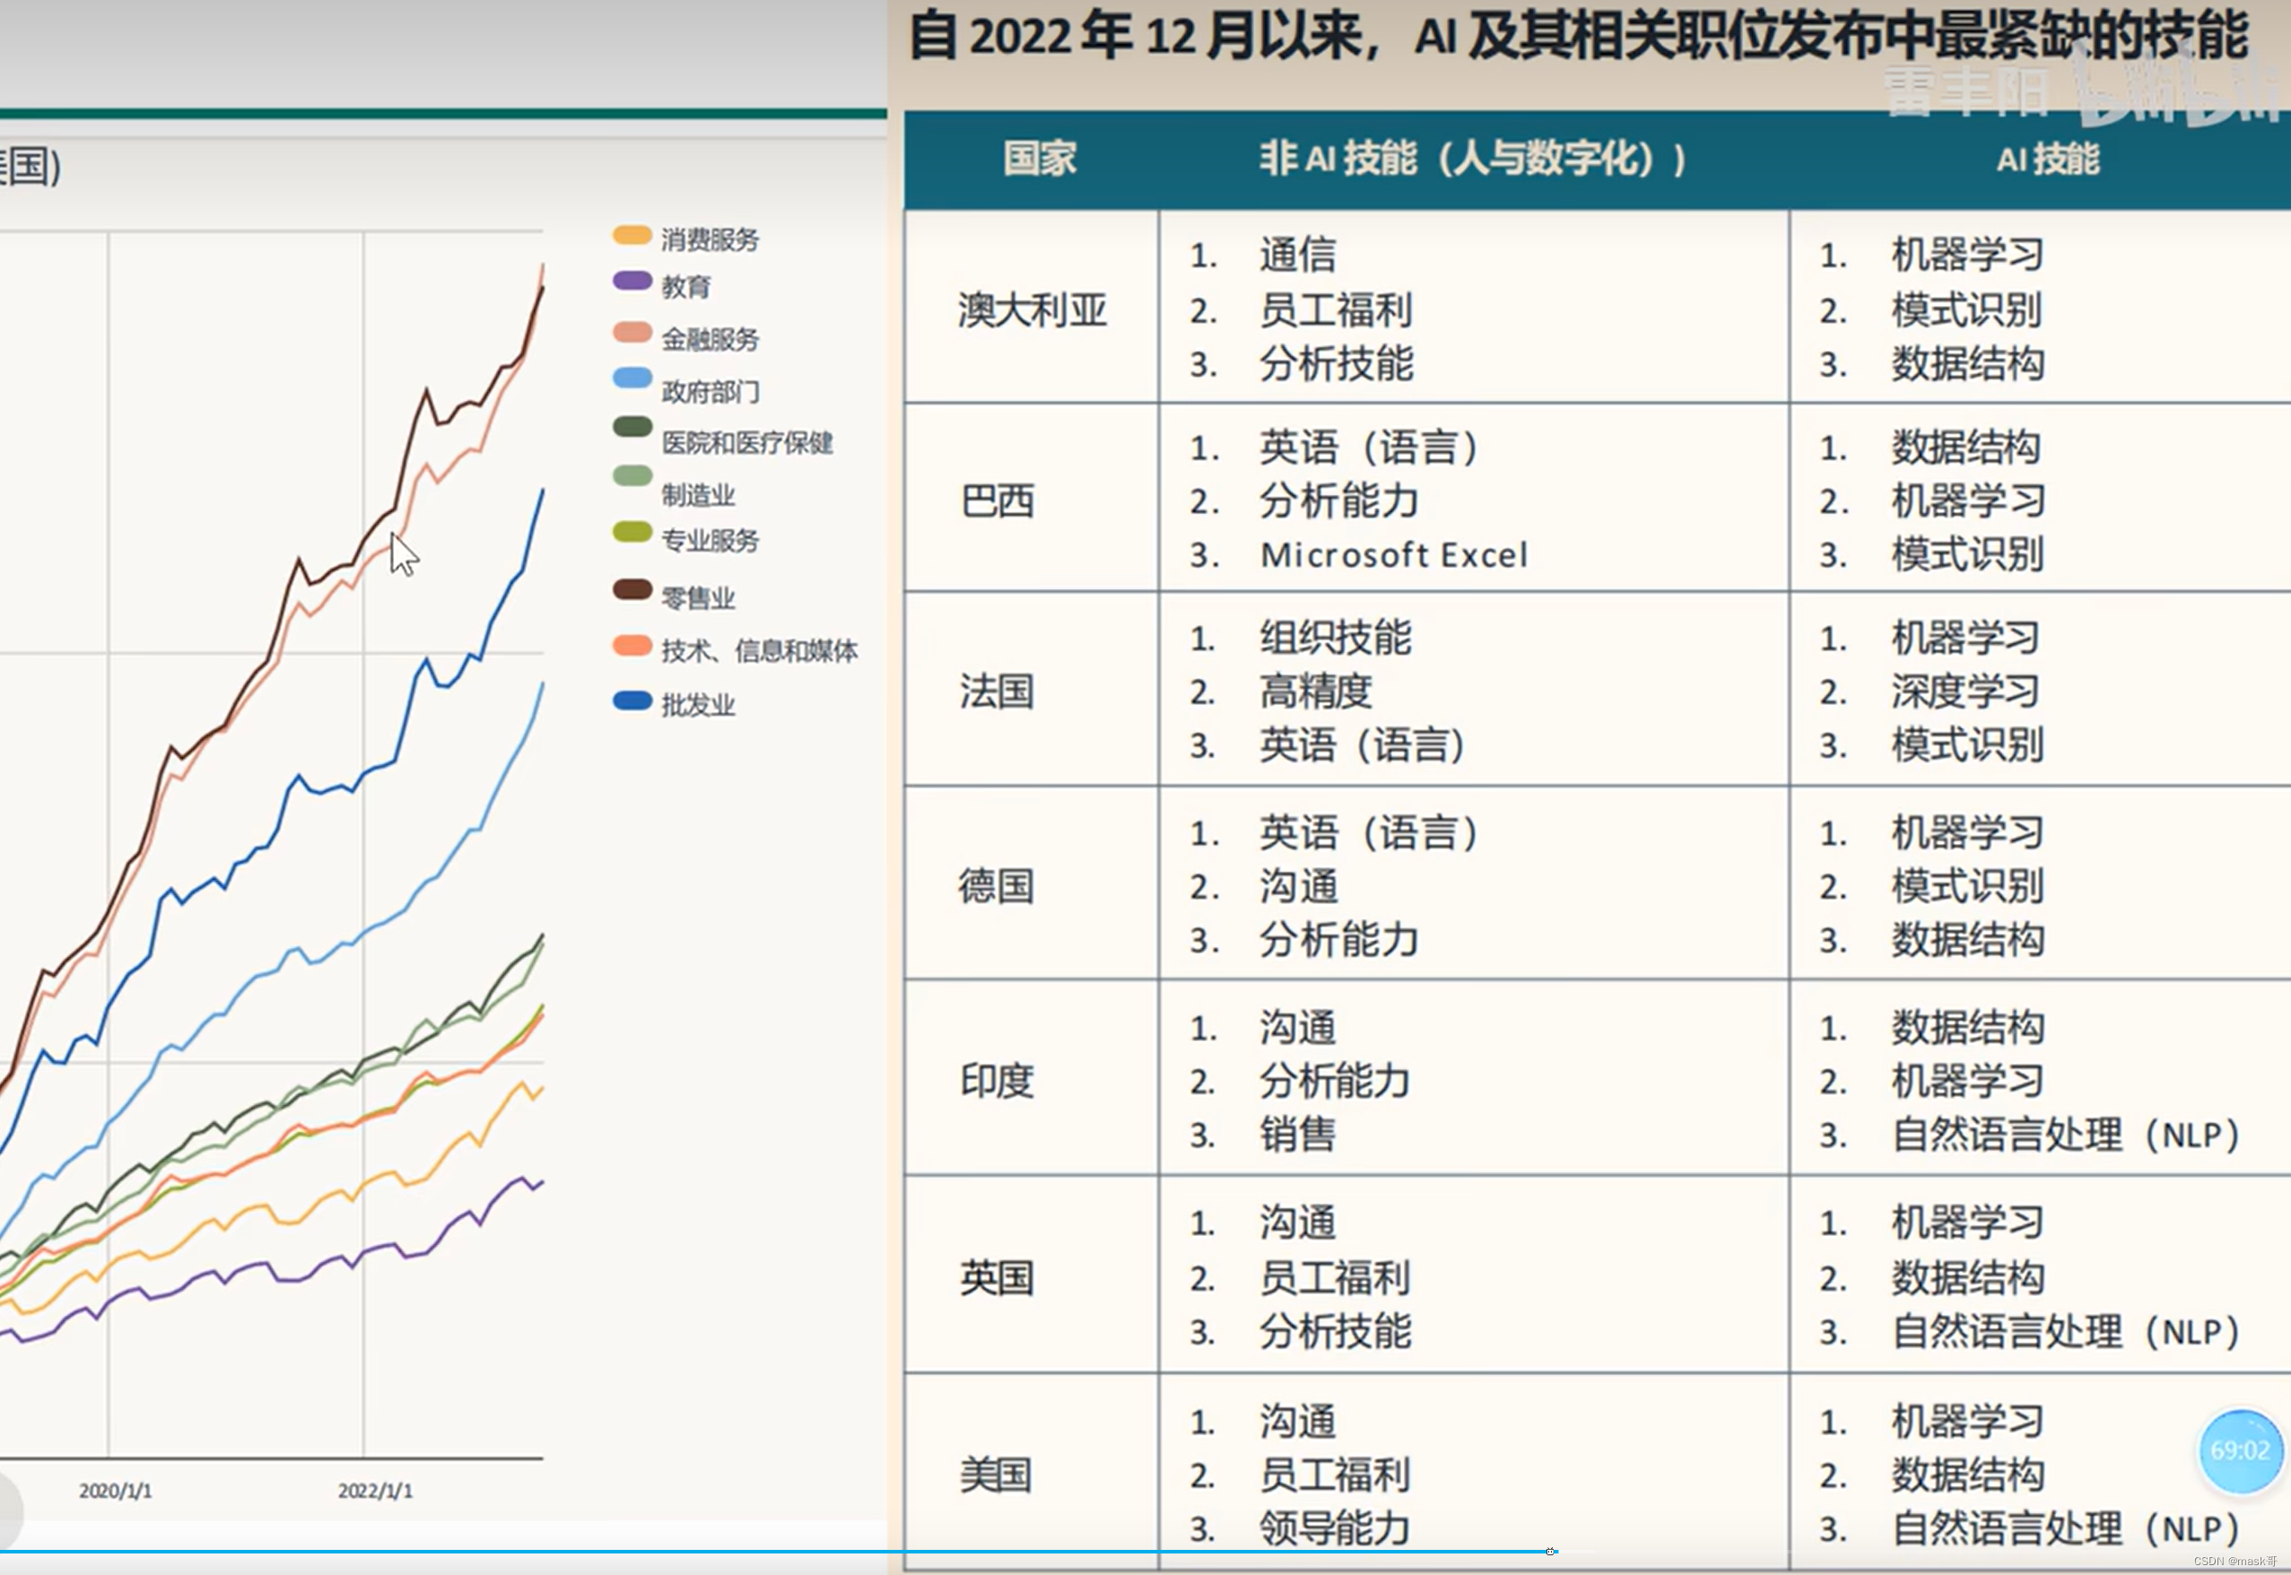Image resolution: width=2291 pixels, height=1575 pixels.
Task: Toggle the 批发业 dark-blue legend marker
Action: click(x=632, y=700)
